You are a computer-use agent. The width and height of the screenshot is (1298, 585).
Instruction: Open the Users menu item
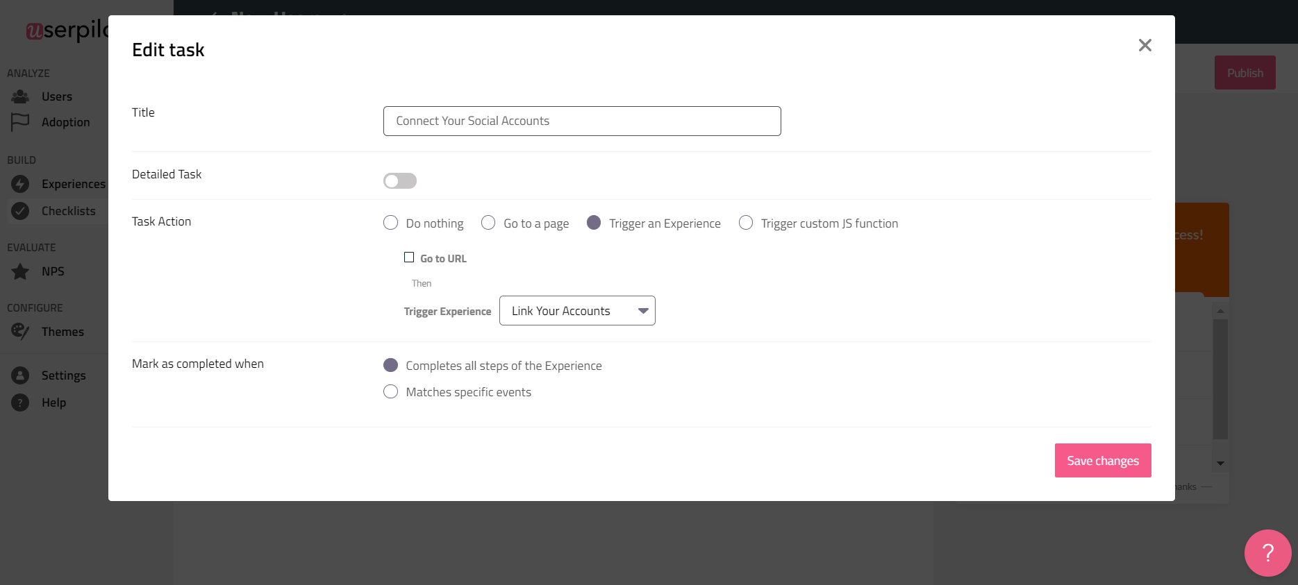[x=57, y=96]
